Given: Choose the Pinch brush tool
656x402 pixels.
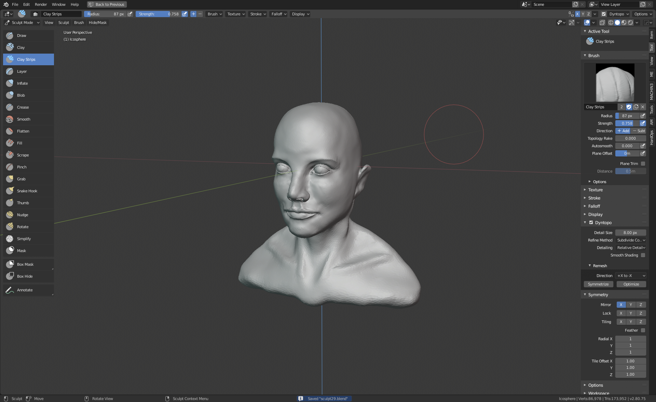Looking at the screenshot, I should [22, 167].
